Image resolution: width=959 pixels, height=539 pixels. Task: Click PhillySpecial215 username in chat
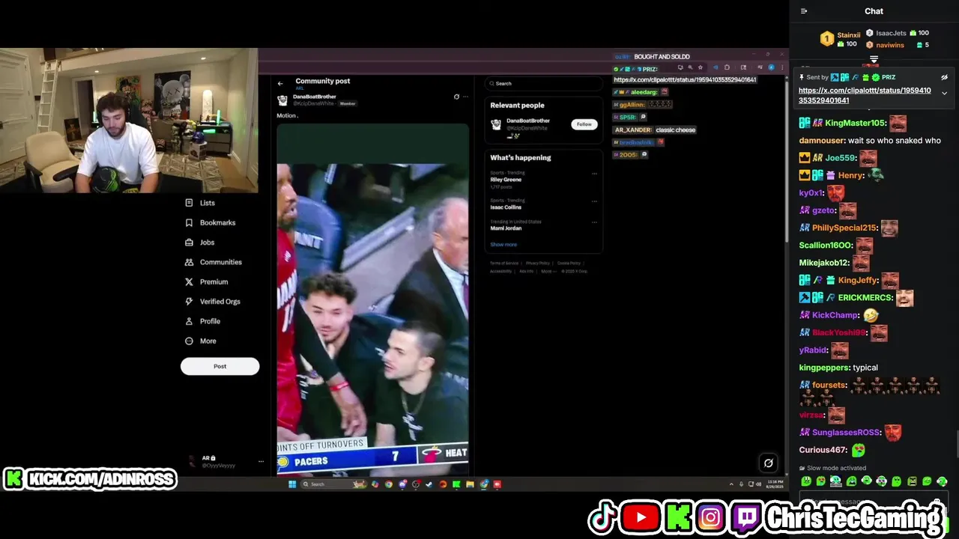[844, 228]
